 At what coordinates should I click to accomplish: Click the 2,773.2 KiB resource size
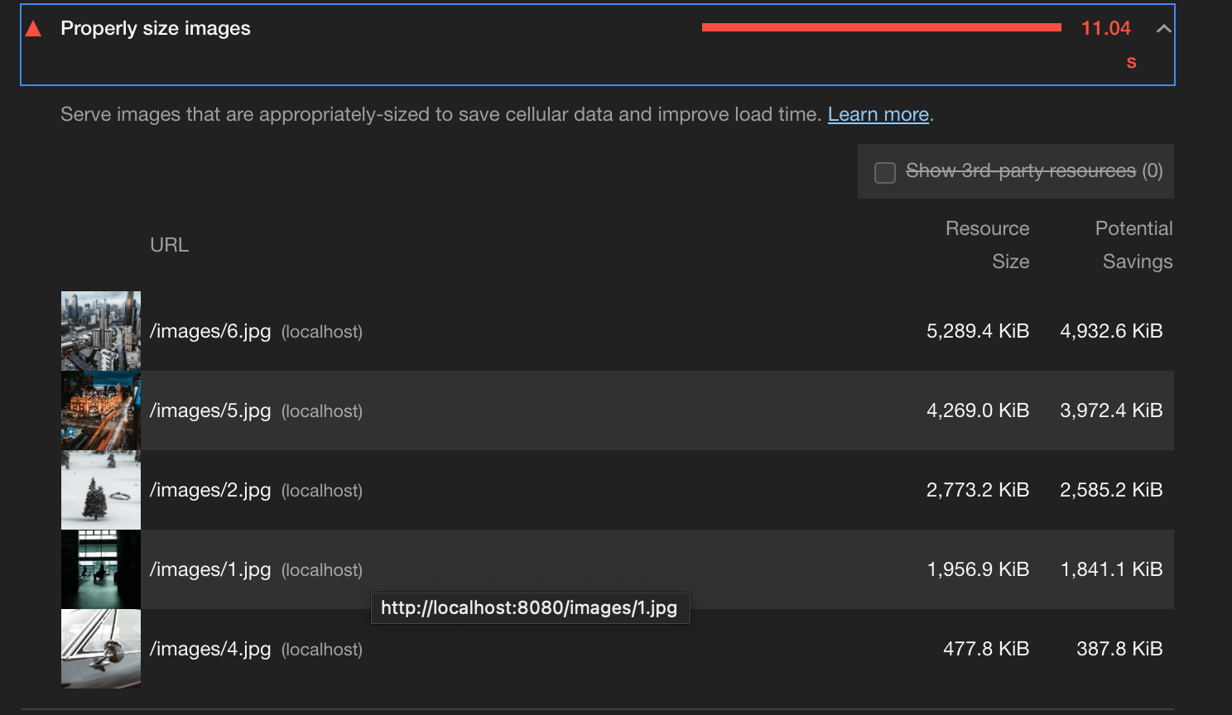tap(978, 490)
